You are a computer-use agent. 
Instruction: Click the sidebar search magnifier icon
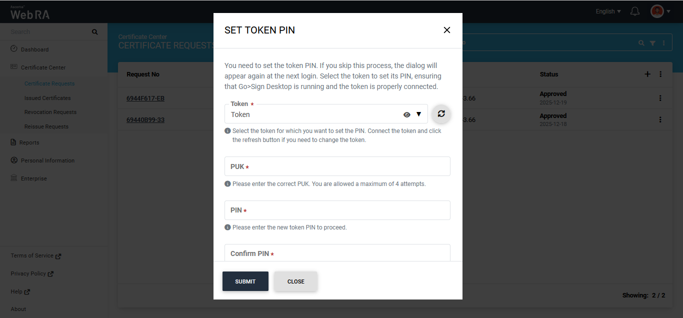point(95,32)
